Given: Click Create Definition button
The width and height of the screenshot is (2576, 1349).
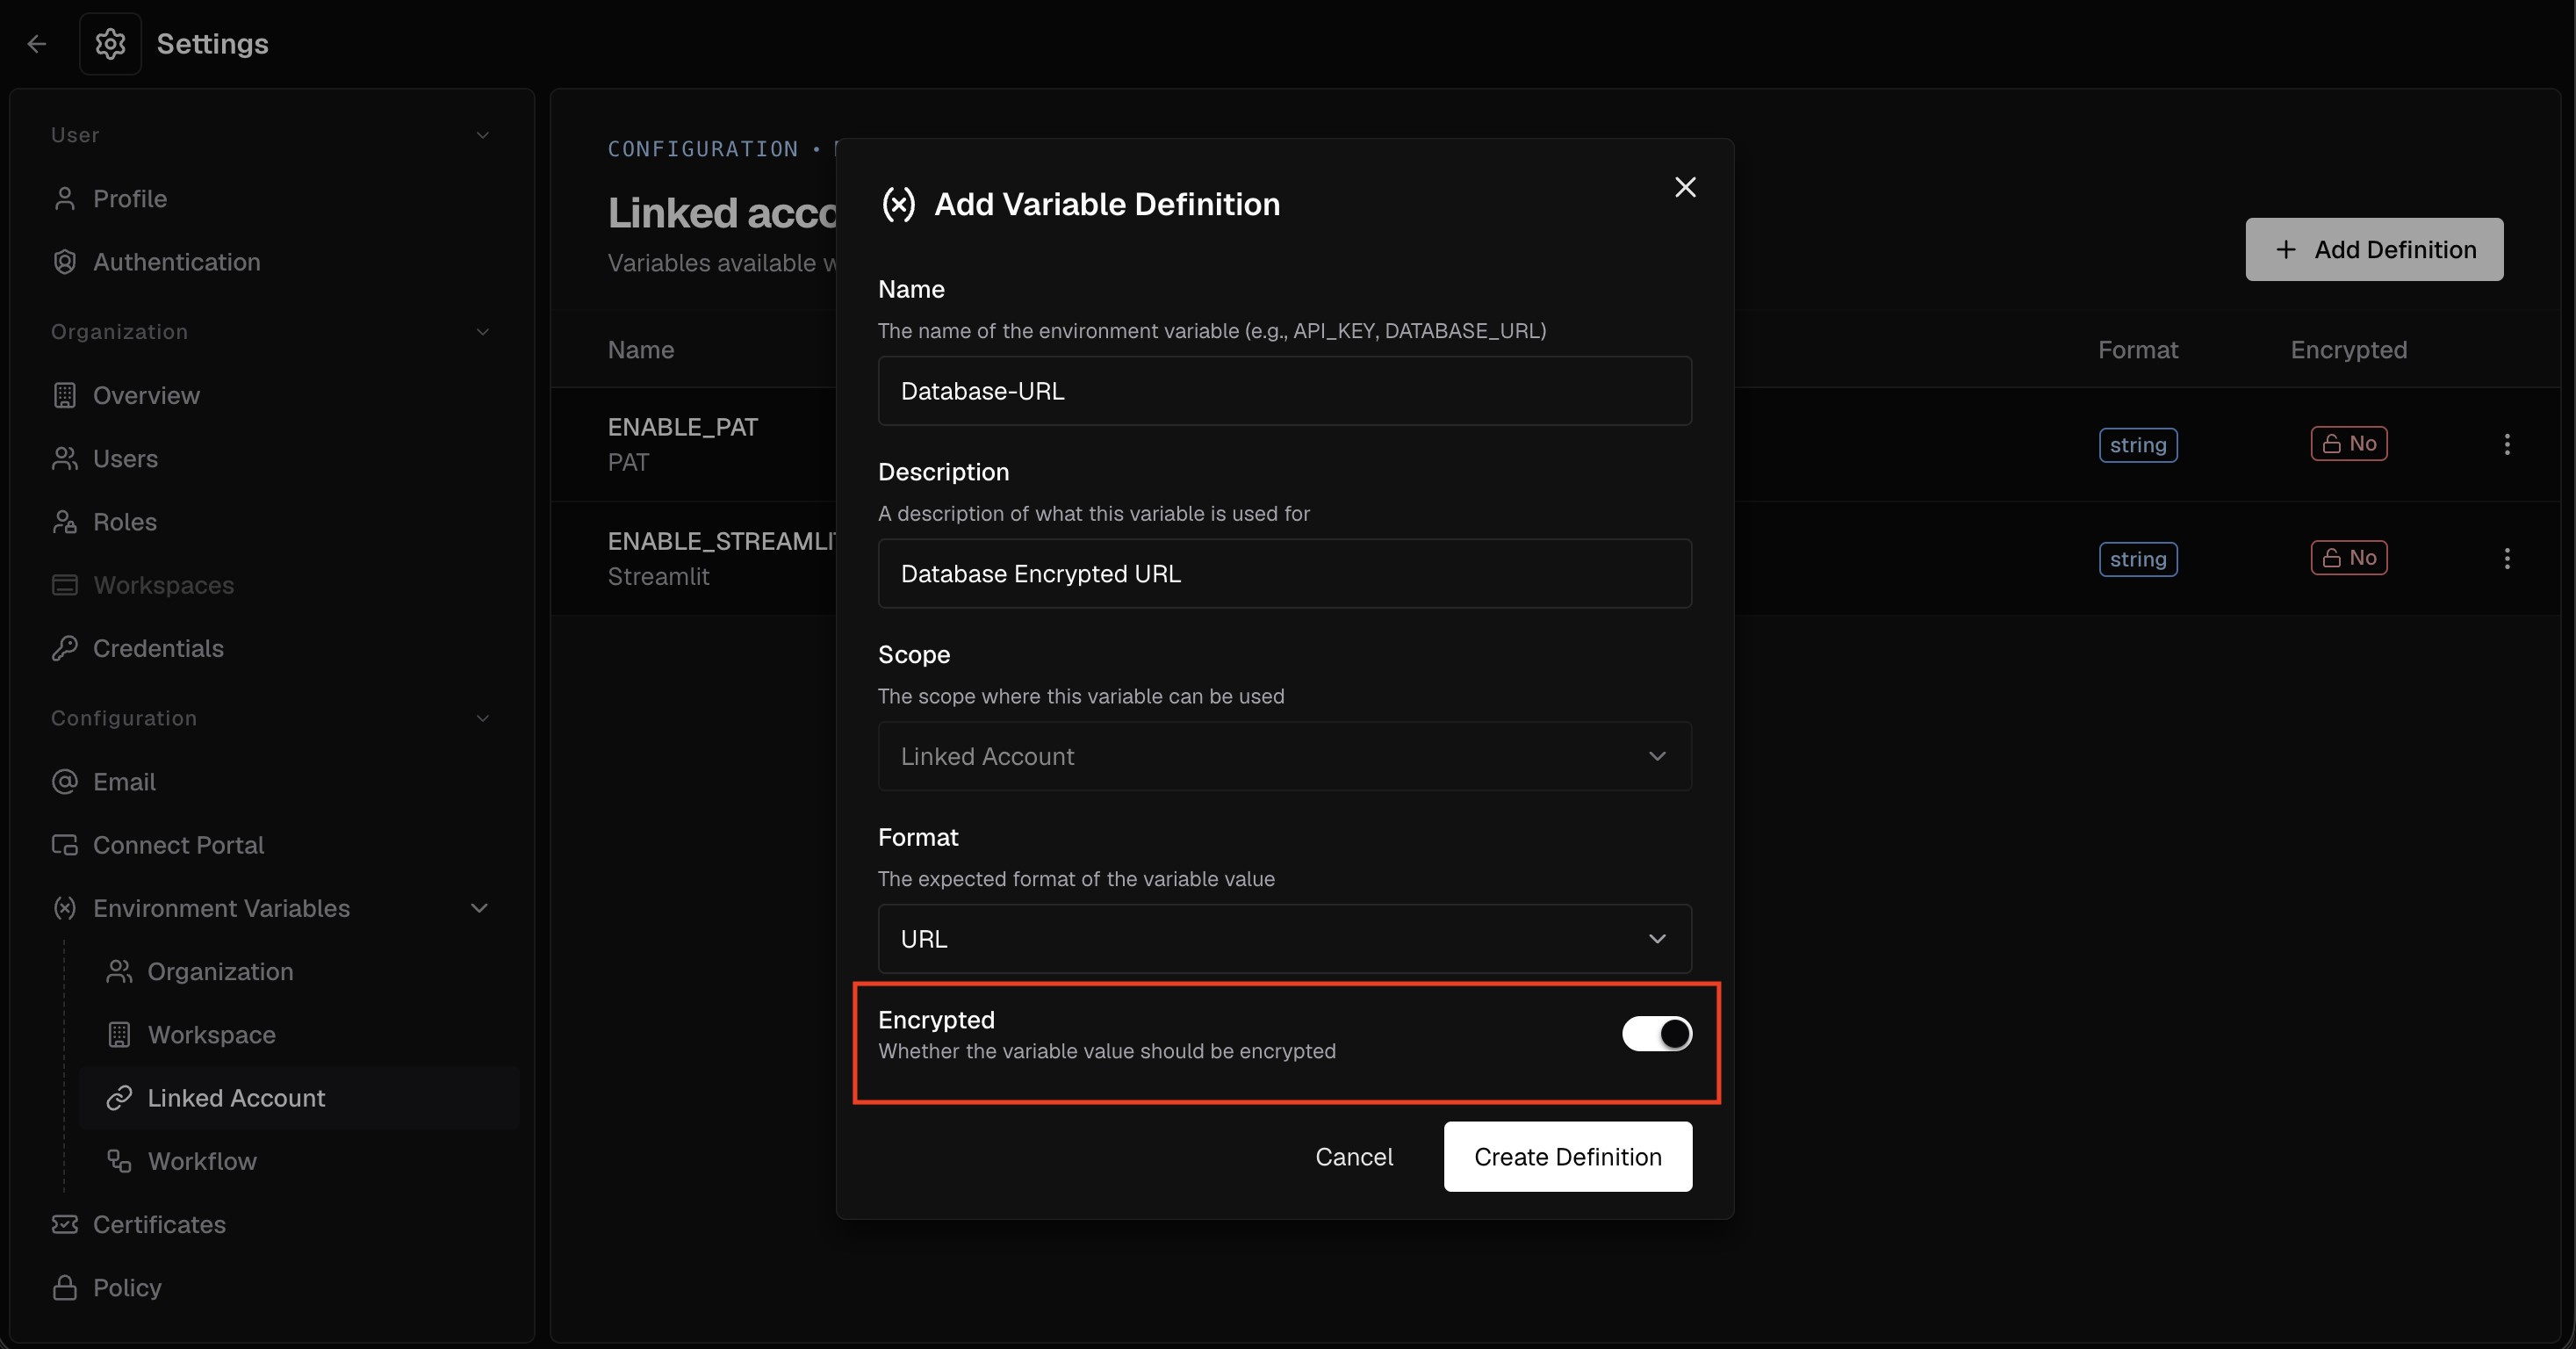Looking at the screenshot, I should click(1568, 1157).
